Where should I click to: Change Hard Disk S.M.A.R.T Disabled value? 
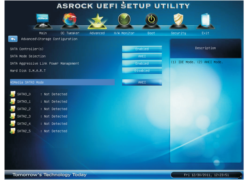[142, 70]
